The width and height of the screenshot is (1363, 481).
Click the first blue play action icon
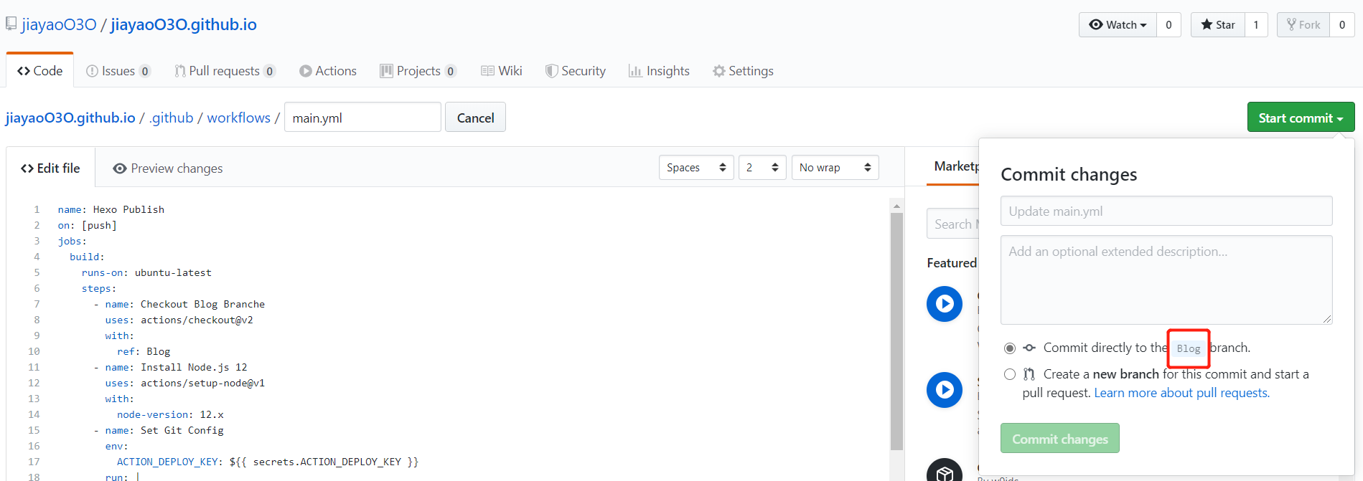945,304
